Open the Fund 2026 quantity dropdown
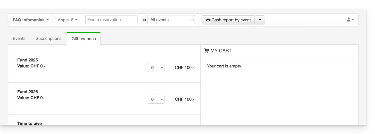 pos(156,99)
